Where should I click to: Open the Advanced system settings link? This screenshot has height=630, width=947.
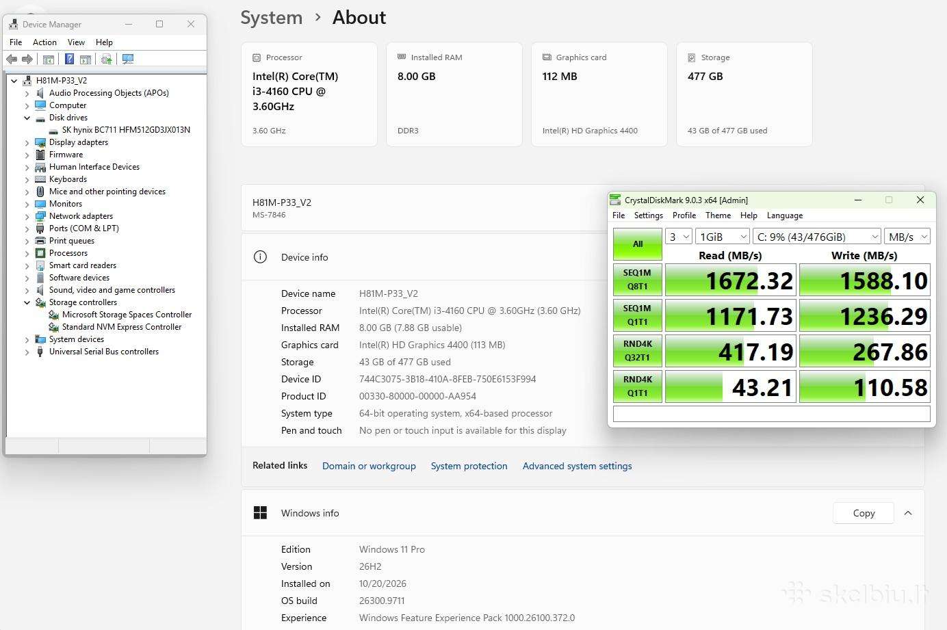click(x=578, y=466)
